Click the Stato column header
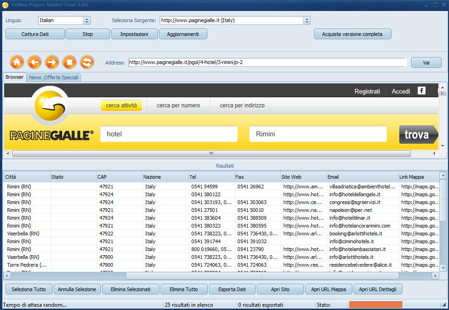 (73, 177)
